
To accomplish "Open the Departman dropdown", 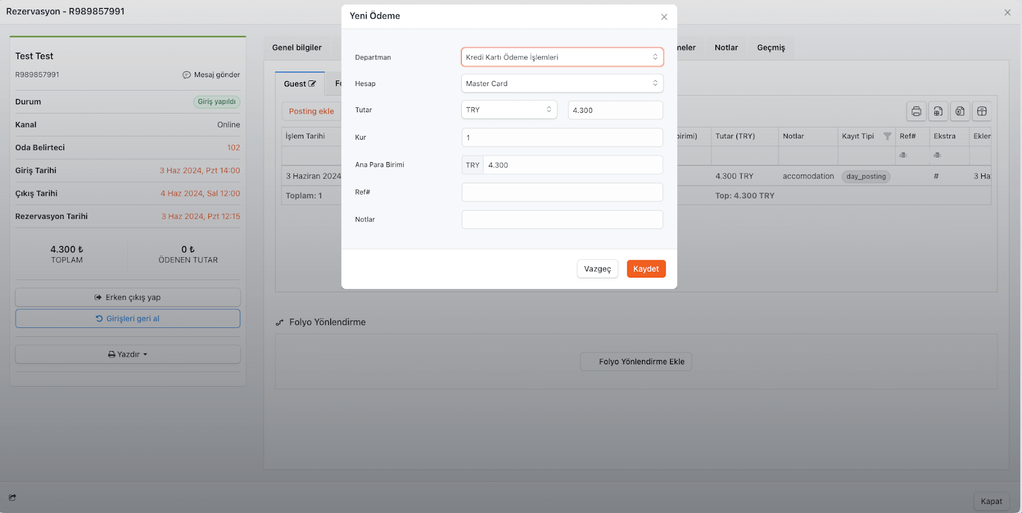I will (x=562, y=57).
